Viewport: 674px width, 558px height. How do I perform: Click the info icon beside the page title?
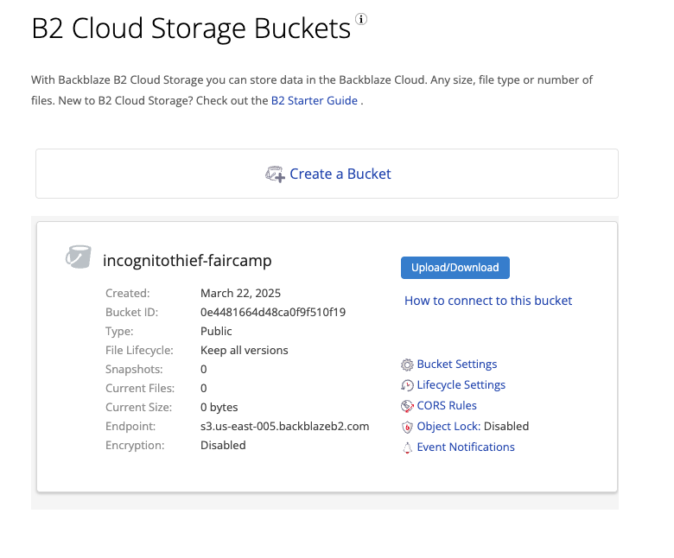(361, 19)
